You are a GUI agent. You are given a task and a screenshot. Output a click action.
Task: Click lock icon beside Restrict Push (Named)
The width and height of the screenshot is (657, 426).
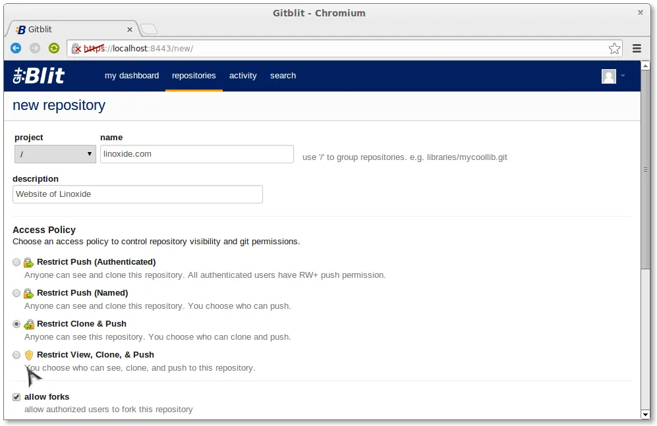28,294
